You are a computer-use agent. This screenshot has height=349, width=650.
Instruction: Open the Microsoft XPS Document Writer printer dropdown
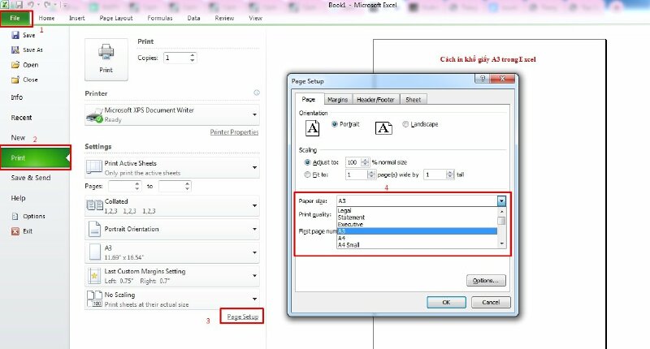tap(254, 114)
